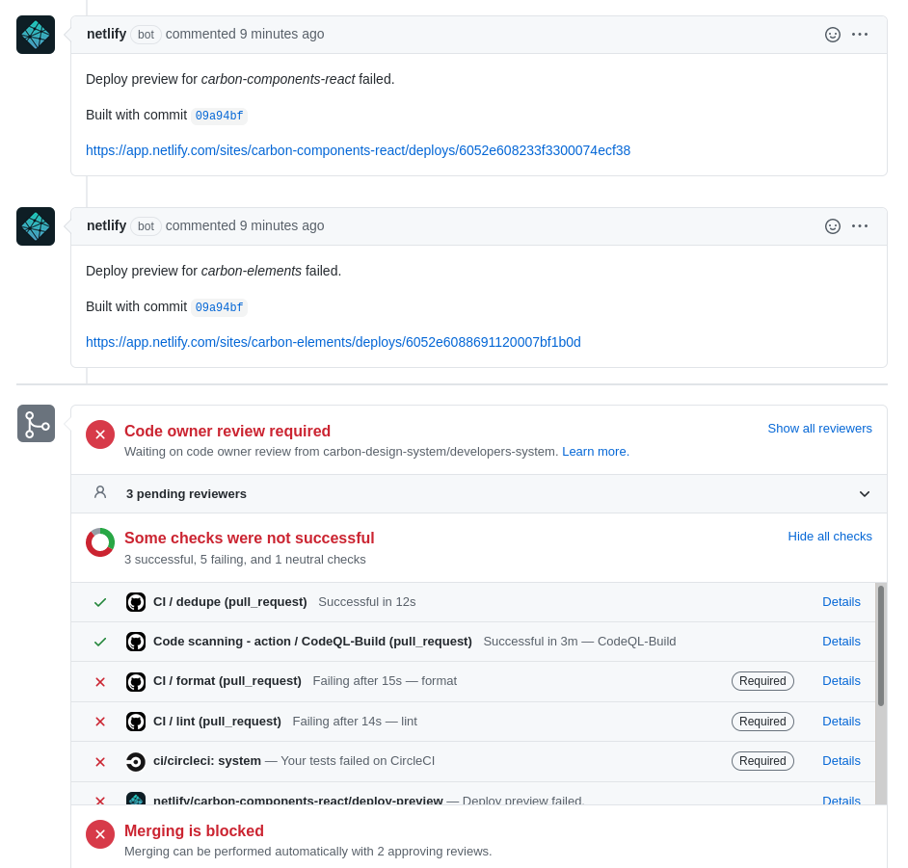Click the merge branch icon
Viewport: 908px width, 868px height.
click(x=36, y=424)
